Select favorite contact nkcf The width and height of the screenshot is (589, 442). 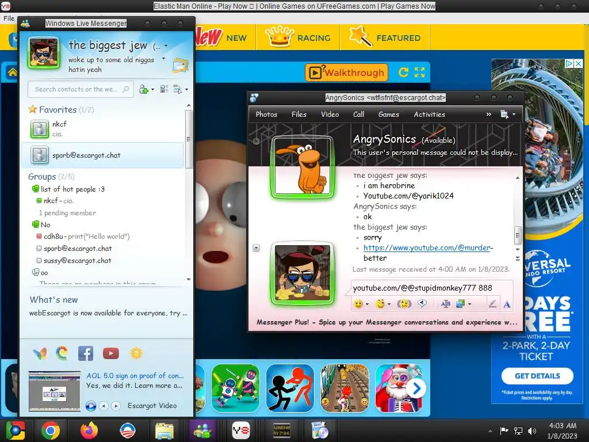pyautogui.click(x=102, y=129)
